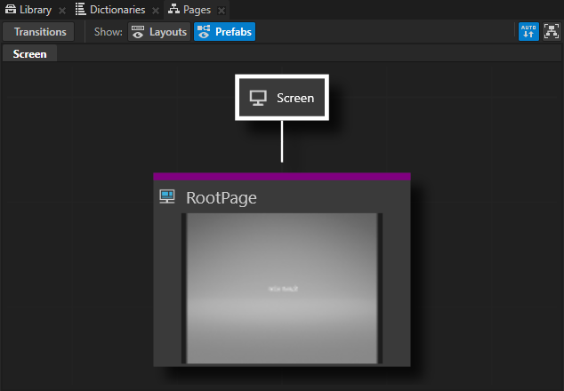The image size is (564, 391).
Task: Click the Pages tab hierarchy icon
Action: (x=173, y=10)
